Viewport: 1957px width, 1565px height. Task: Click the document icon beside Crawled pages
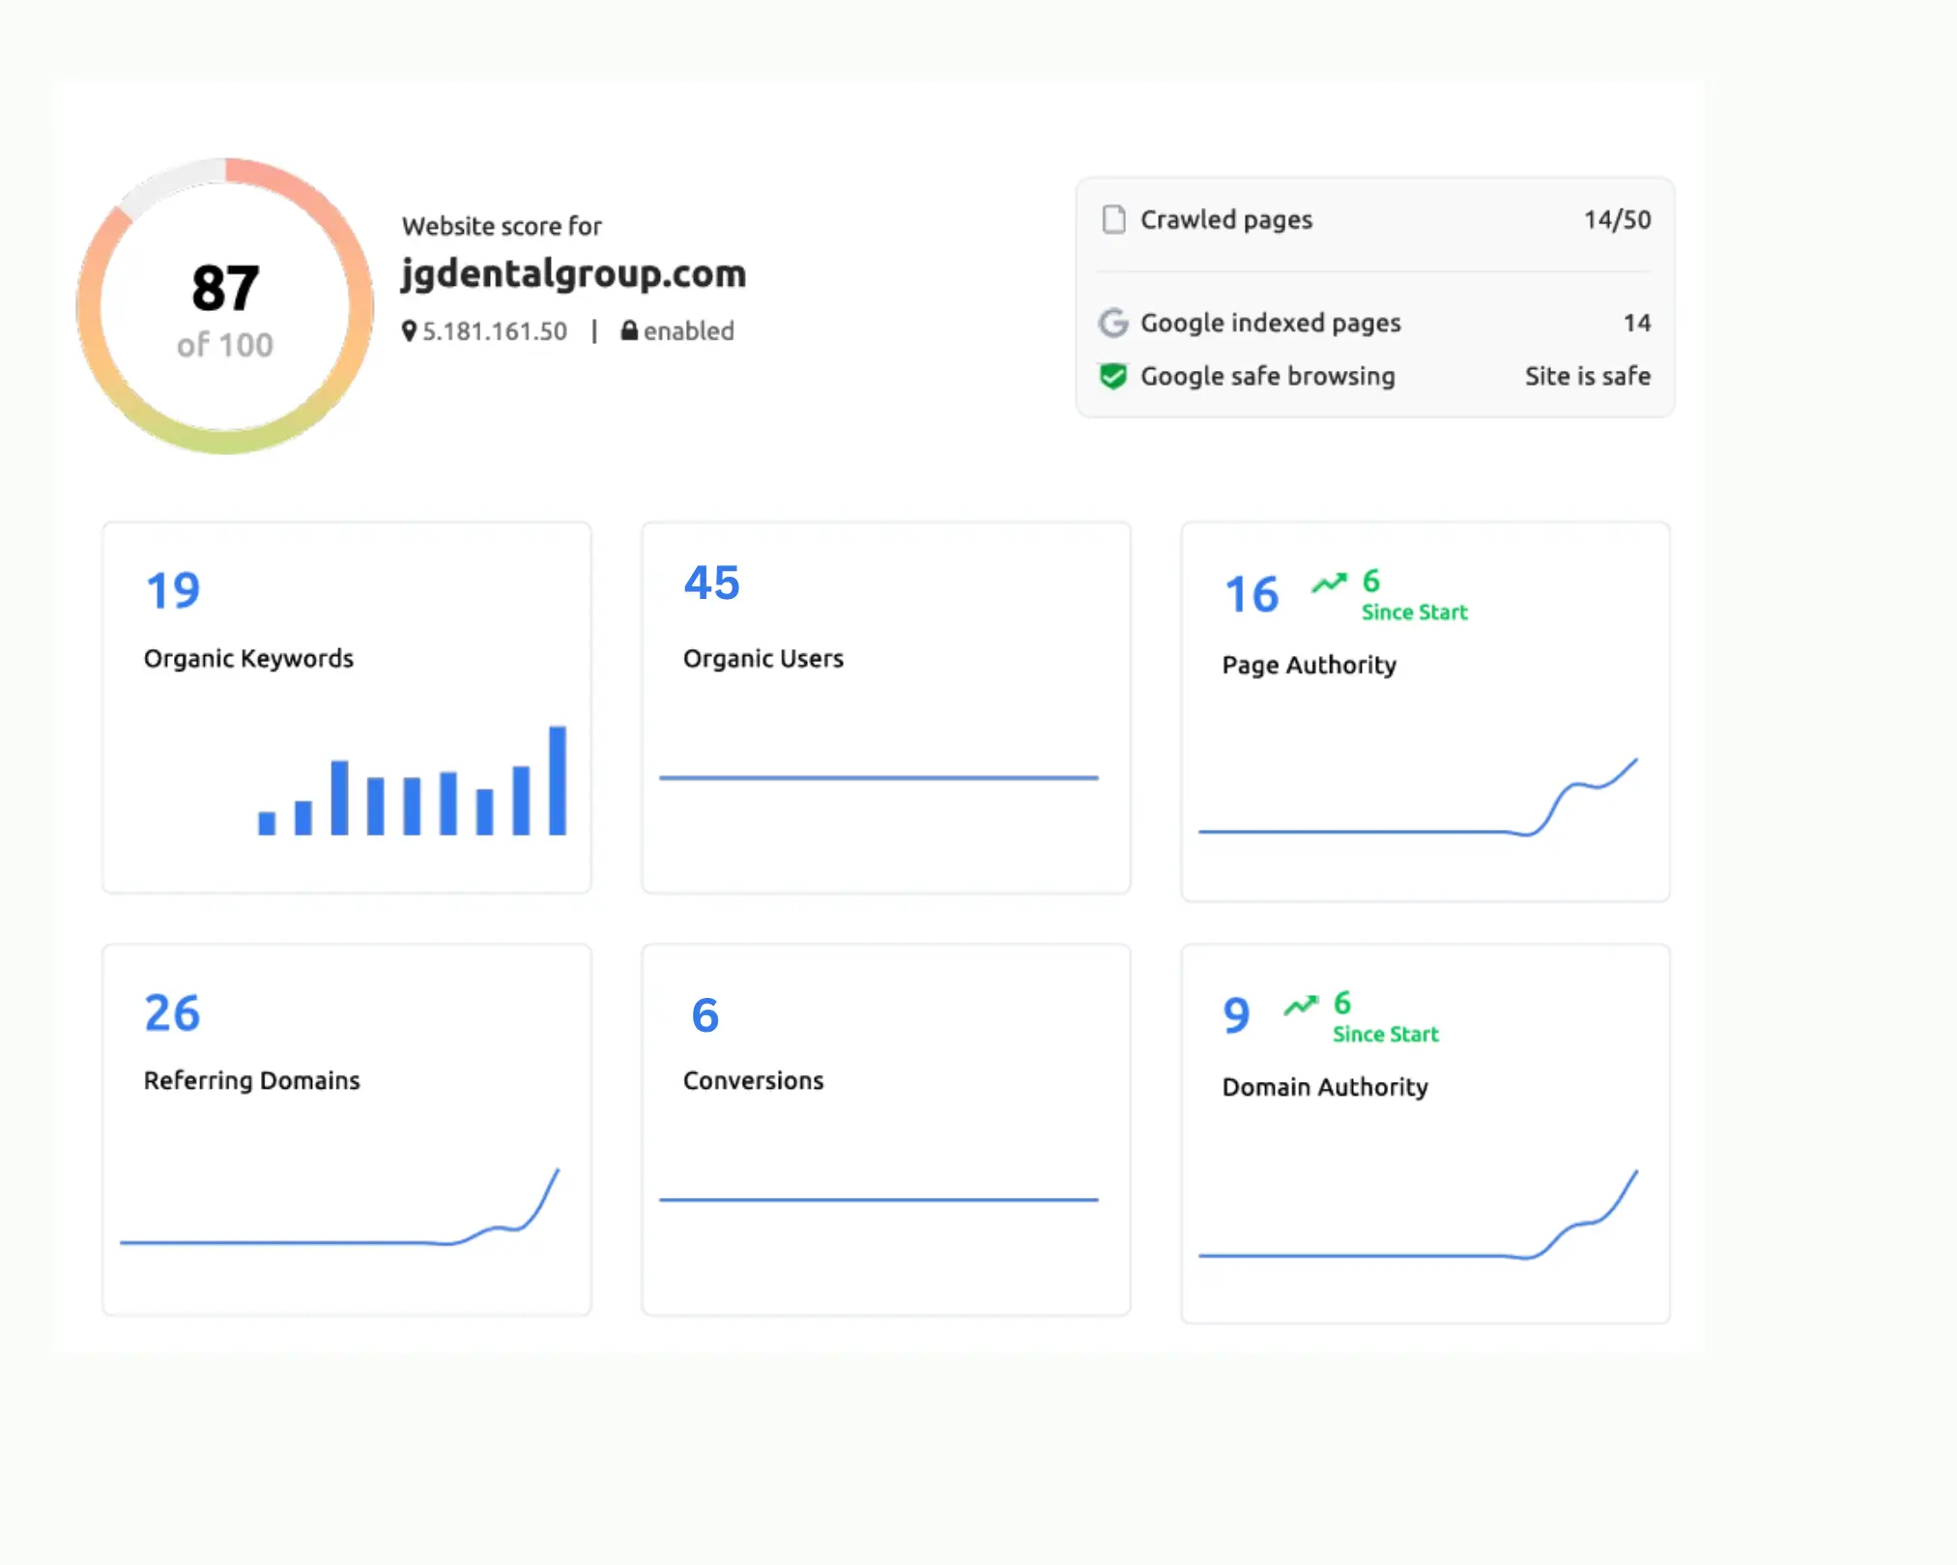point(1113,220)
